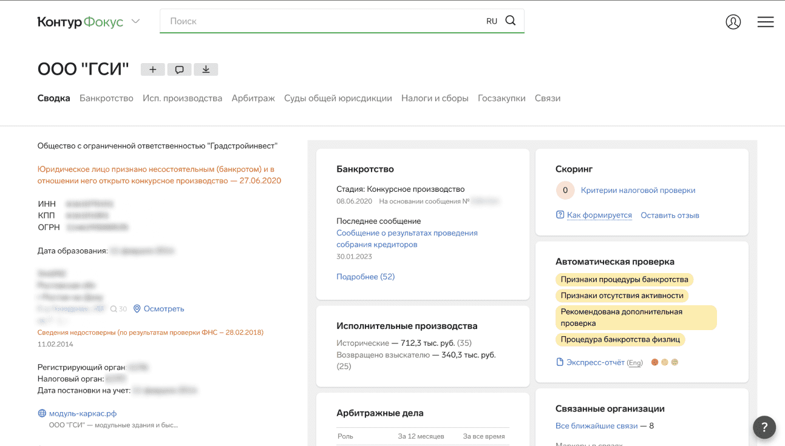
Task: Click the address search count 30
Action: click(x=119, y=309)
